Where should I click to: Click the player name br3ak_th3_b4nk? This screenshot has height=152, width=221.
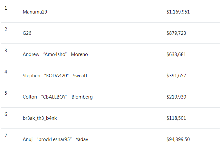[x=40, y=118]
